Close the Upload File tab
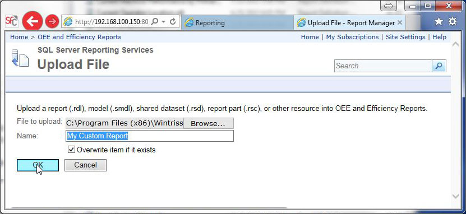The image size is (466, 214). coord(400,22)
